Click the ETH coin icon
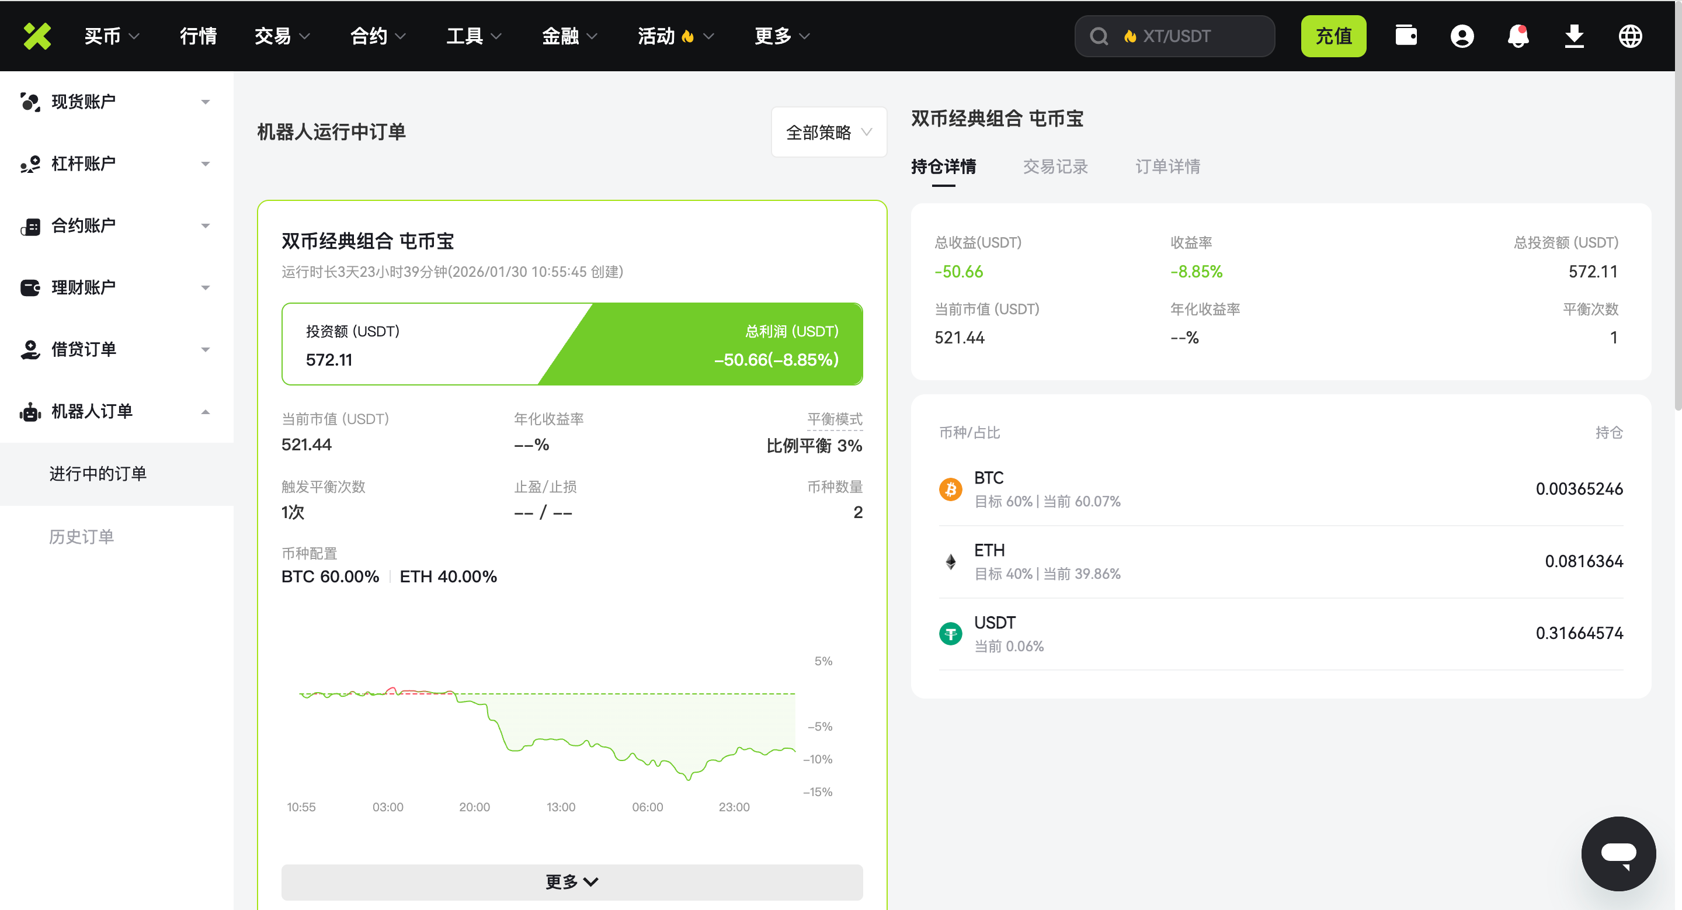 [x=951, y=561]
